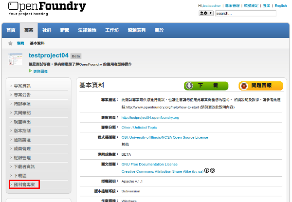The image size is (292, 202).
Task: Click the 帳號設定 link at top
Action: (251, 6)
